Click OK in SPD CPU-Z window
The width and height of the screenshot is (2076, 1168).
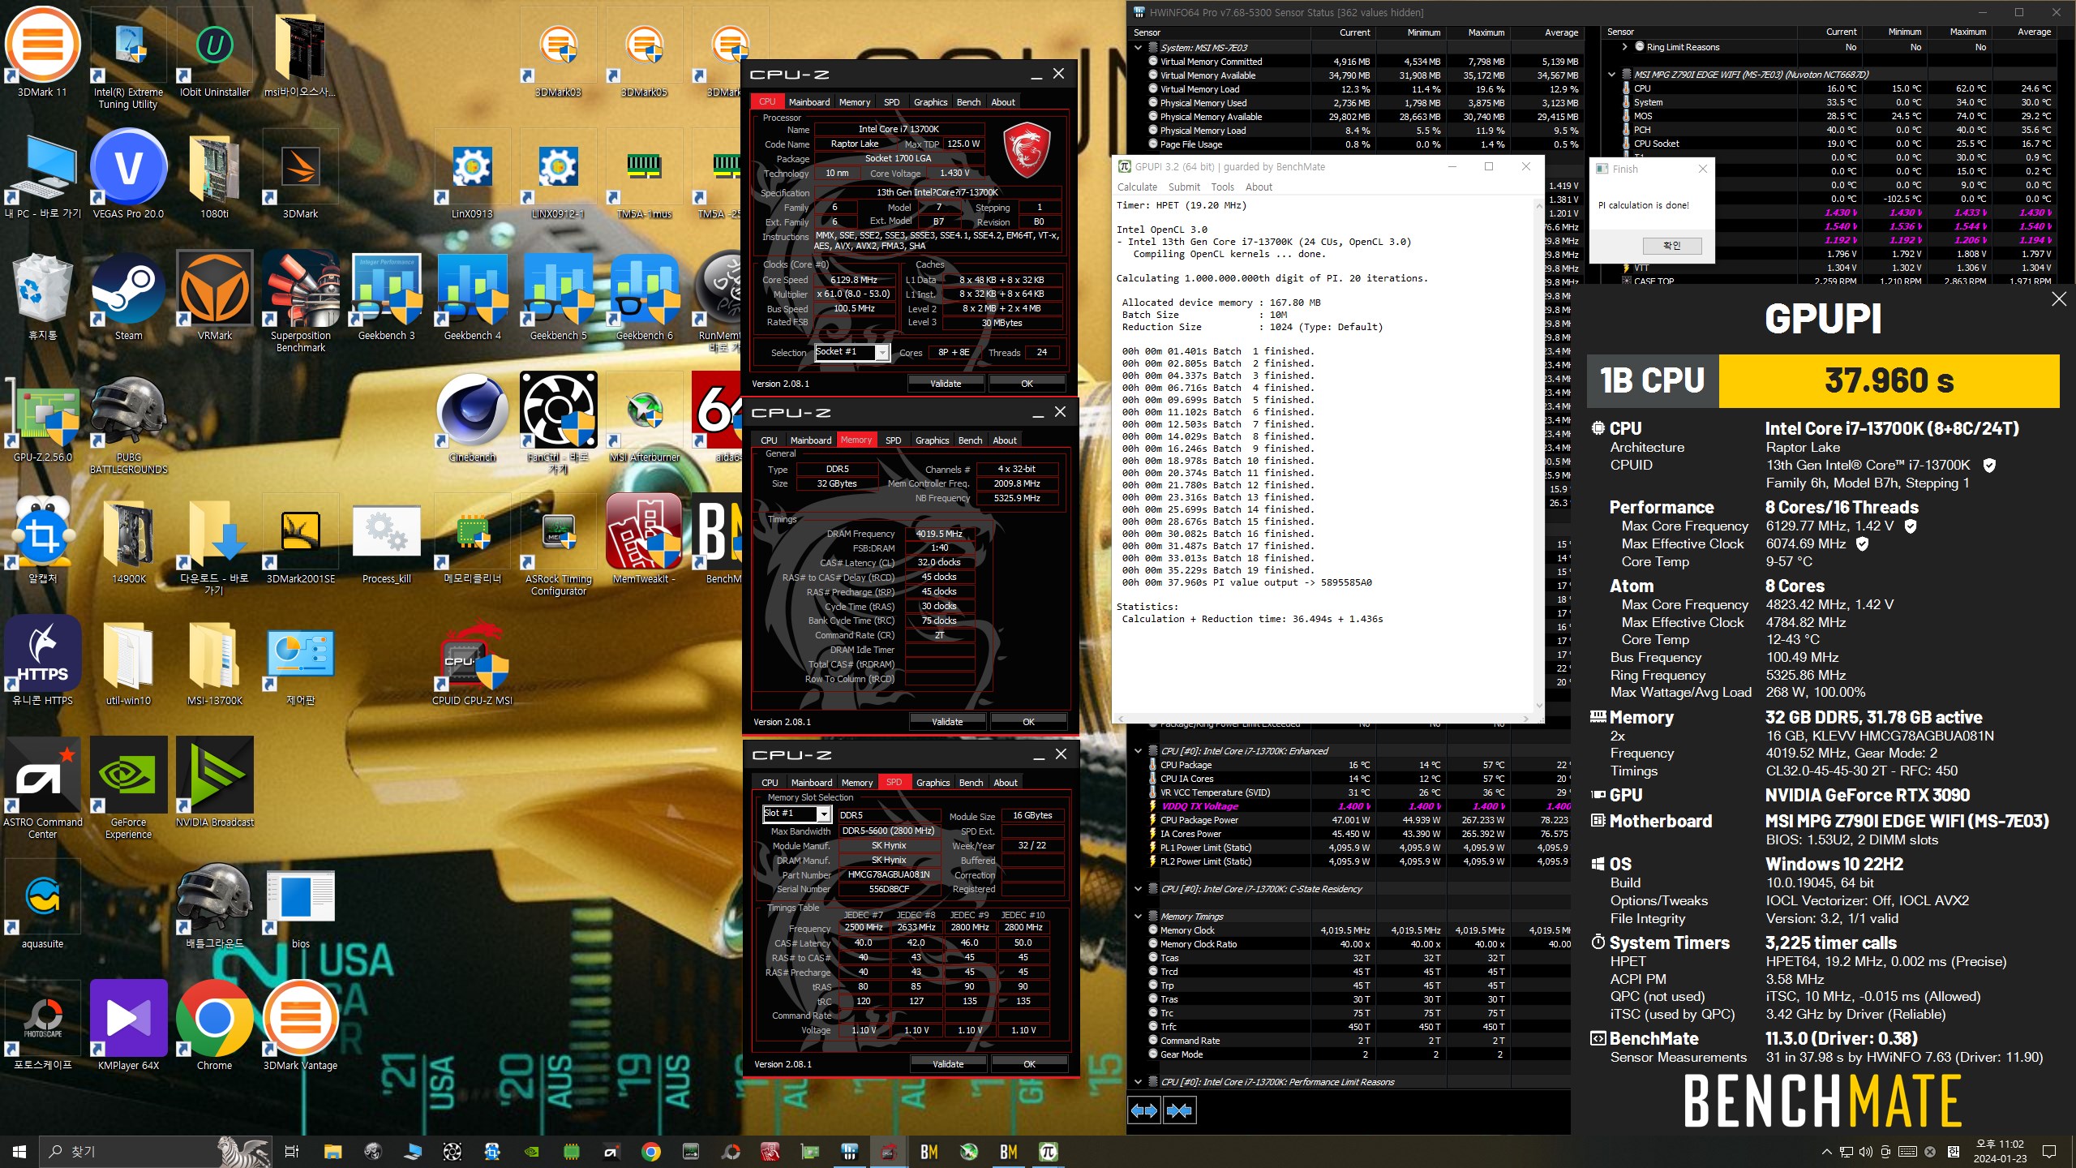pyautogui.click(x=1029, y=1064)
